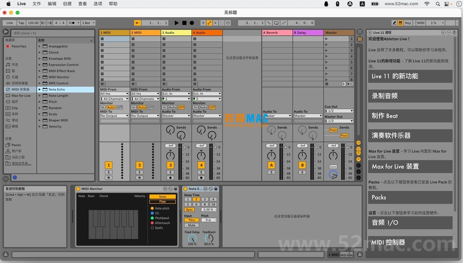Image resolution: width=463 pixels, height=263 pixels.
Task: Open the Master Out 1/2 dropdown
Action: tap(339, 121)
